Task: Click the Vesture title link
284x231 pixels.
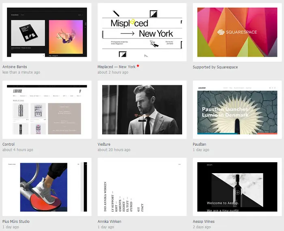Action: 104,144
